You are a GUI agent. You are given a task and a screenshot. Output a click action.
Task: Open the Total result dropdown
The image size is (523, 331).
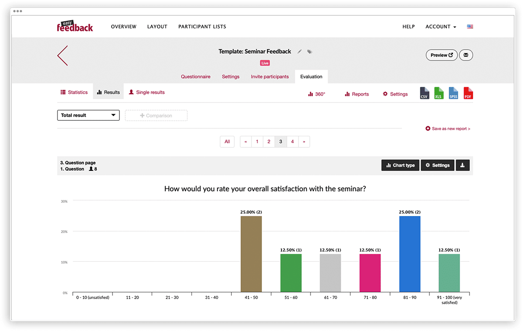[88, 115]
